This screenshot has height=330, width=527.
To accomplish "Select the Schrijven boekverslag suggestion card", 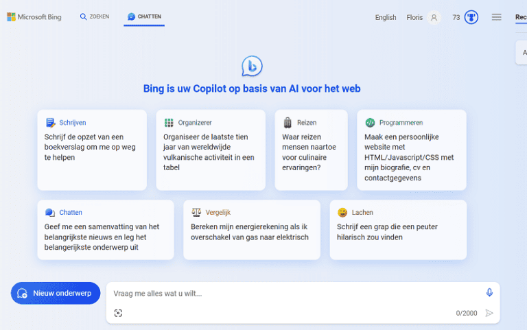I will pyautogui.click(x=92, y=150).
